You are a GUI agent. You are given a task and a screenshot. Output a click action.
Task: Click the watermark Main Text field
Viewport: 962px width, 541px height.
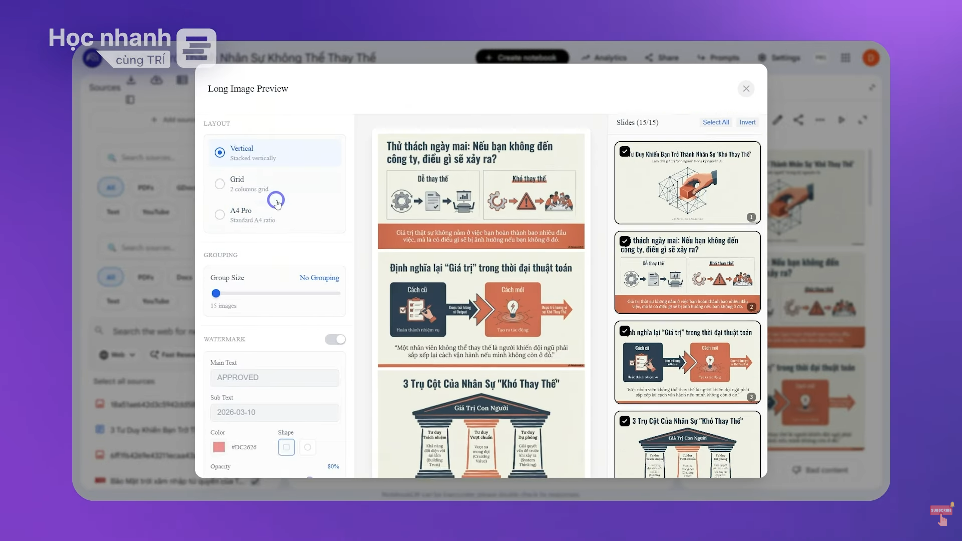[274, 378]
